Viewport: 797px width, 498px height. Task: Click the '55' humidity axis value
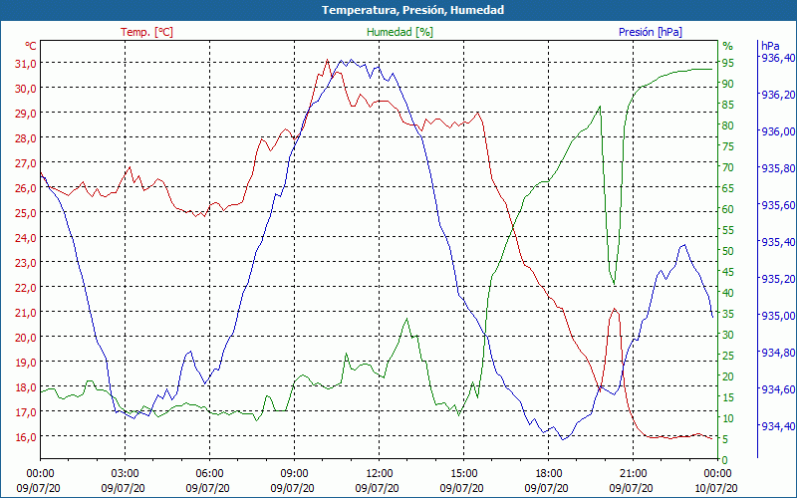click(728, 230)
